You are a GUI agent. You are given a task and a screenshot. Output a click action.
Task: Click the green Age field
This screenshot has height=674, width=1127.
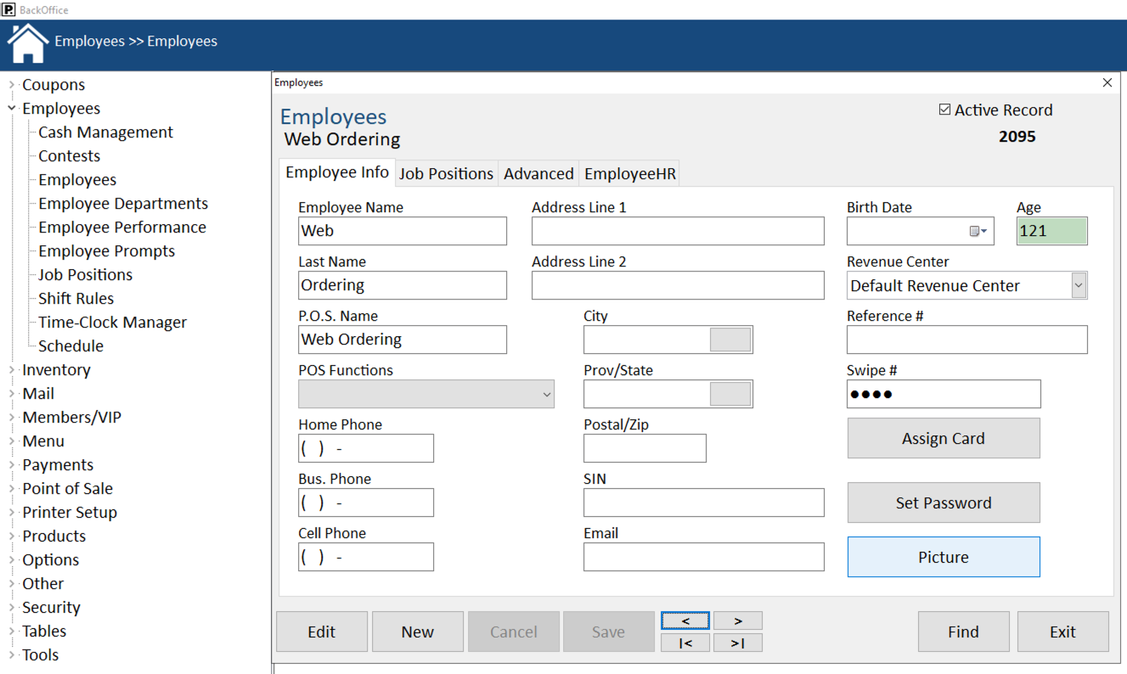tap(1051, 231)
